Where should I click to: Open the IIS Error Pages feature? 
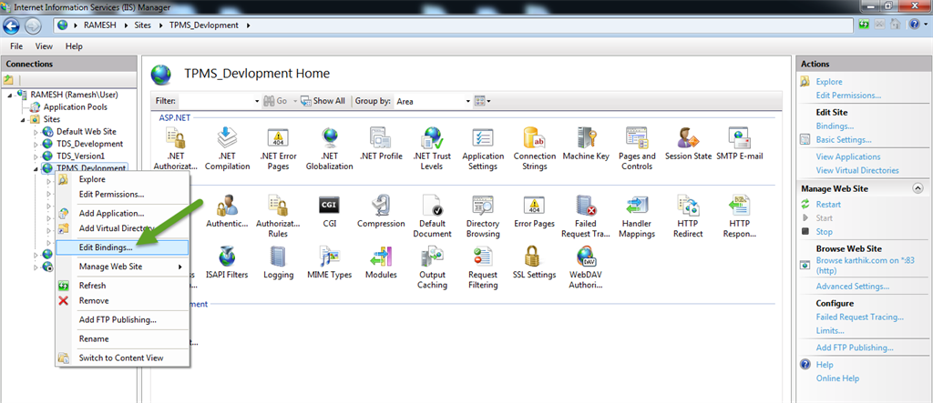click(x=534, y=212)
